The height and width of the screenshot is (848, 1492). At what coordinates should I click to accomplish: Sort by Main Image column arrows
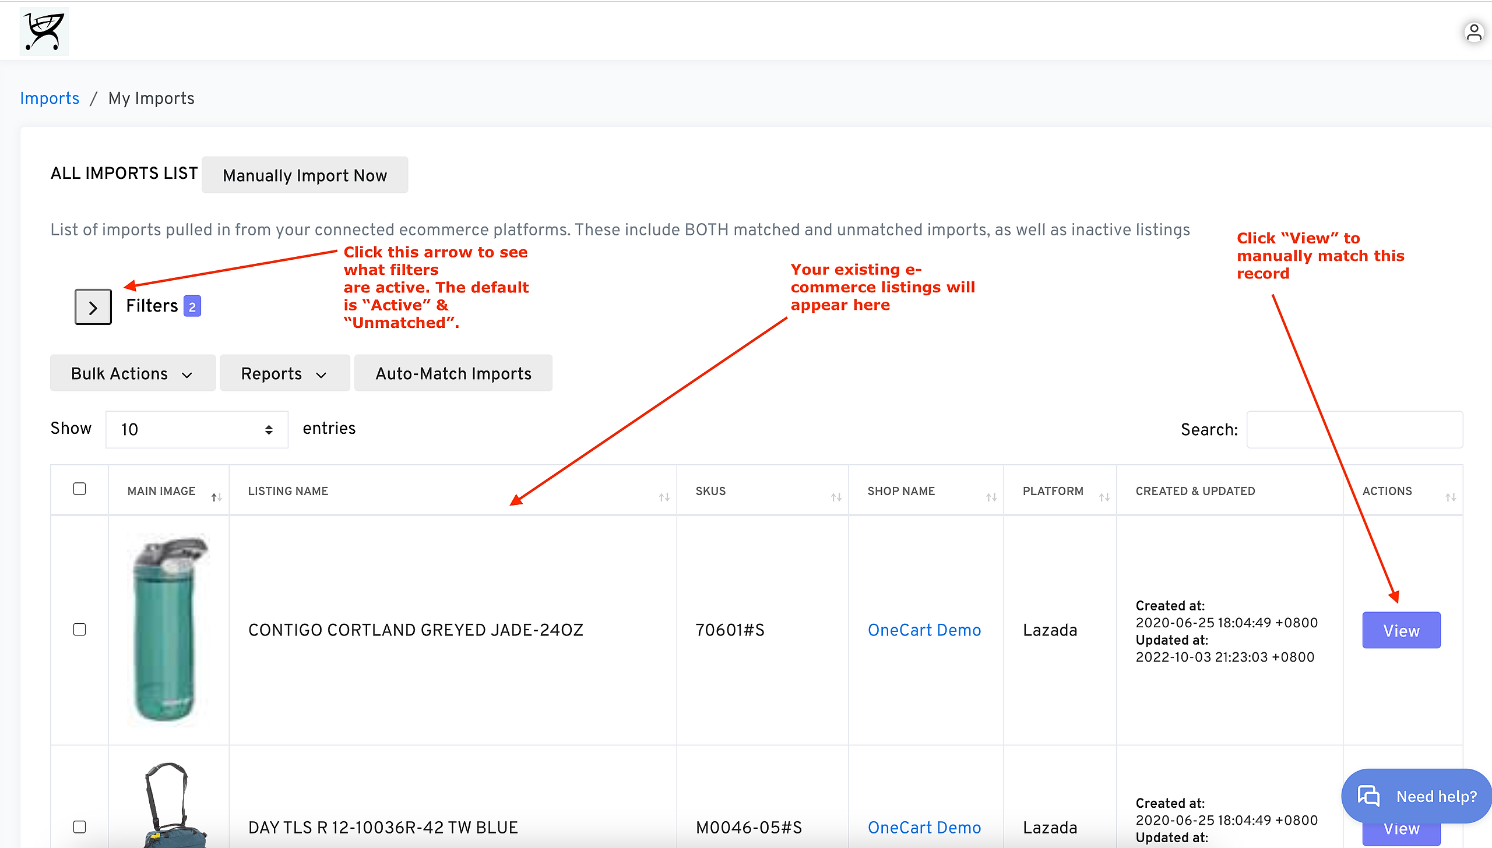pos(216,497)
